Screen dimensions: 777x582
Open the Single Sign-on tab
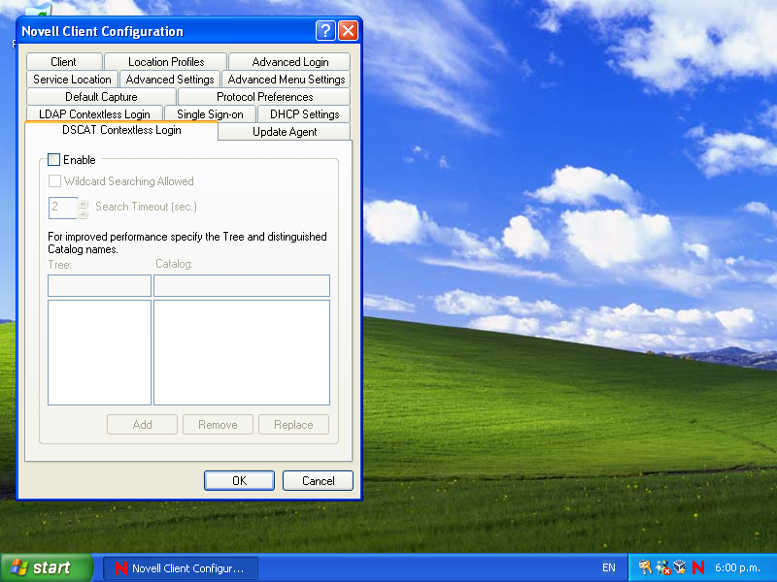(x=210, y=113)
